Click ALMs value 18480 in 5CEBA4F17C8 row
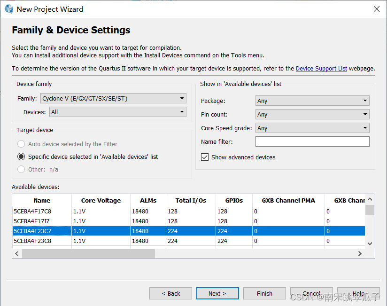 pos(140,212)
